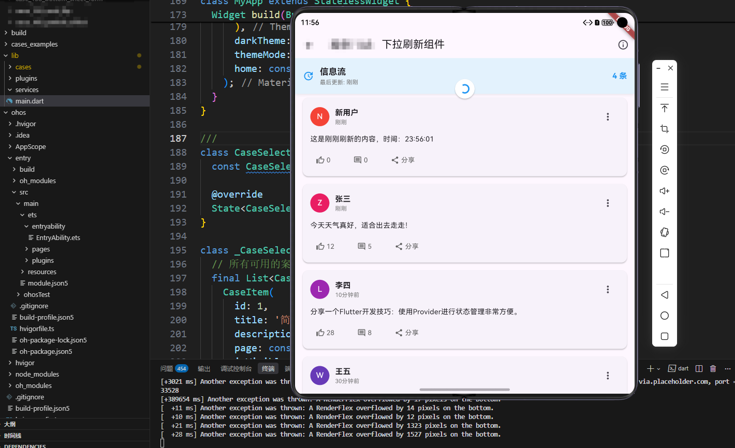Open the launch profile dropdown next to plus
Screen dimensions: 735x448
click(x=658, y=369)
